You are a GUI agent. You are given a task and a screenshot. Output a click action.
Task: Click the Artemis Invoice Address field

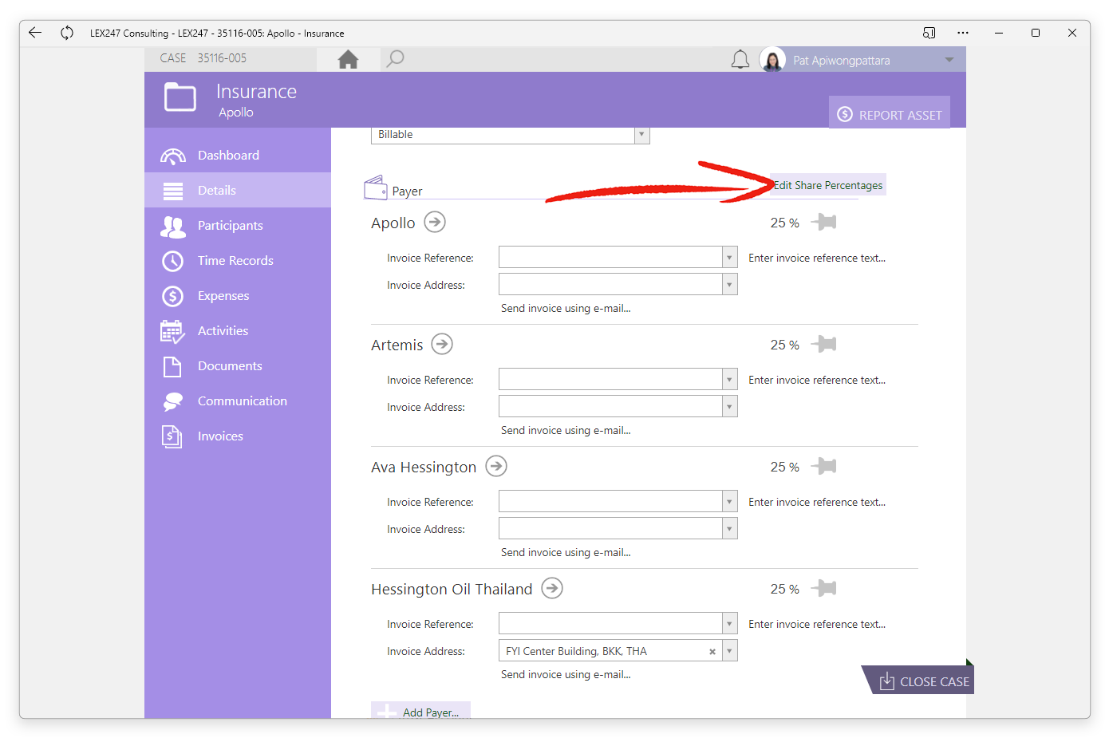610,406
